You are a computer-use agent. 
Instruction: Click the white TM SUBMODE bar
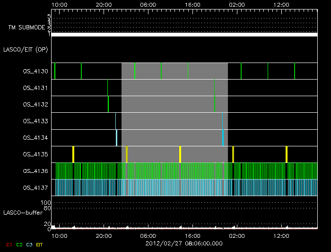[x=184, y=35]
